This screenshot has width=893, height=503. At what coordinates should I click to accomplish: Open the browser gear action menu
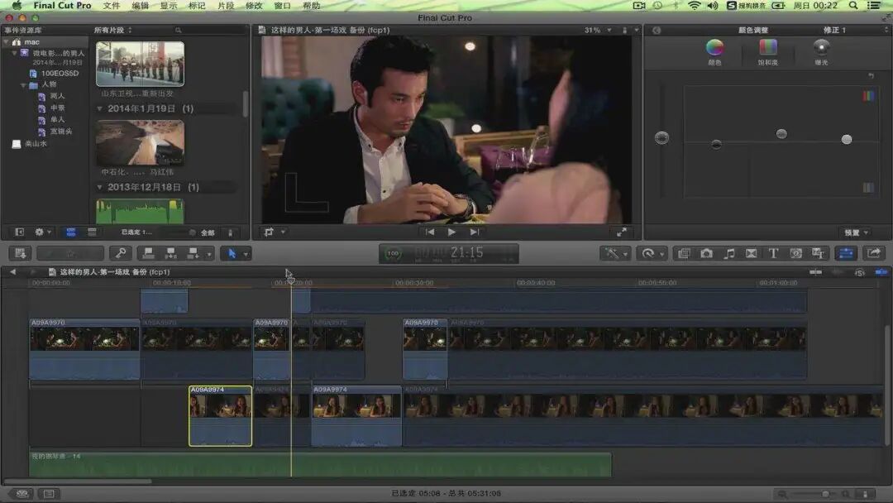pyautogui.click(x=42, y=232)
